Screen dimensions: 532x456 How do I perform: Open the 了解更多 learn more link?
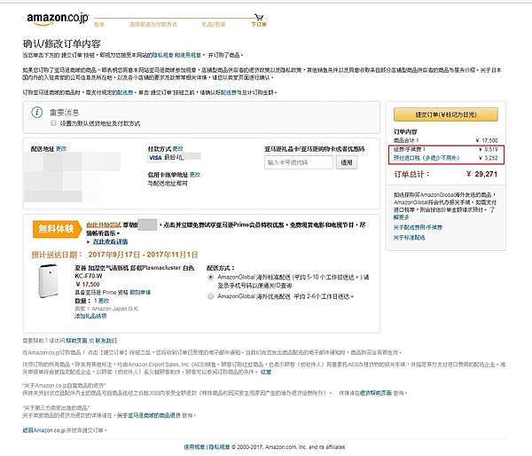click(402, 217)
